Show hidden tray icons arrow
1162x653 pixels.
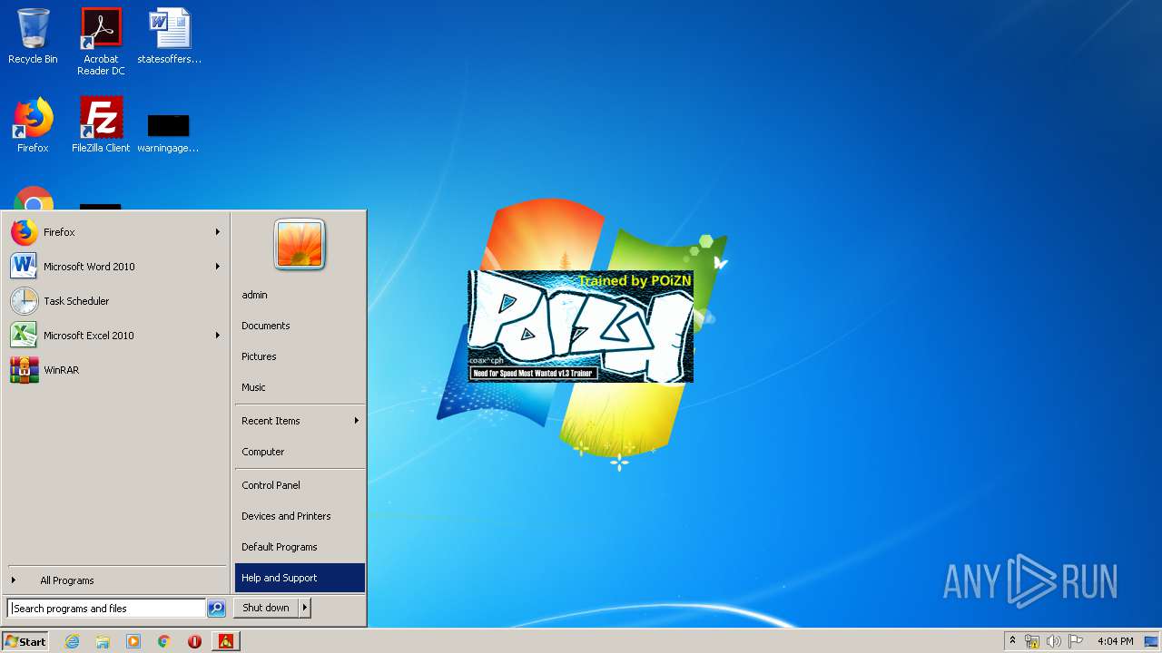point(1012,641)
